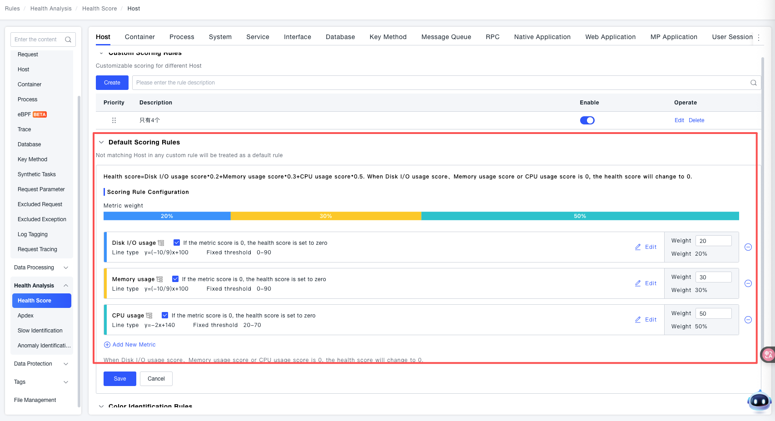Click the Save button
775x421 pixels.
pos(119,379)
